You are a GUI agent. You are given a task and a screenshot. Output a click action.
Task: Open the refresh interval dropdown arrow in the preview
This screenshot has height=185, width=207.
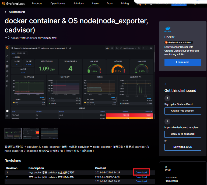pos(147,48)
